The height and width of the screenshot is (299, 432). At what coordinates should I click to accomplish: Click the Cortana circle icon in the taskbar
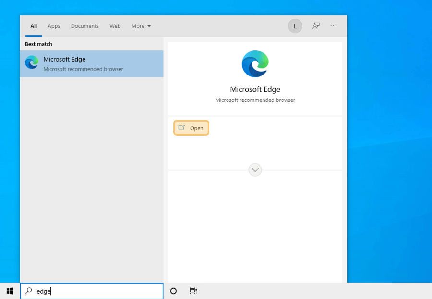tap(173, 291)
